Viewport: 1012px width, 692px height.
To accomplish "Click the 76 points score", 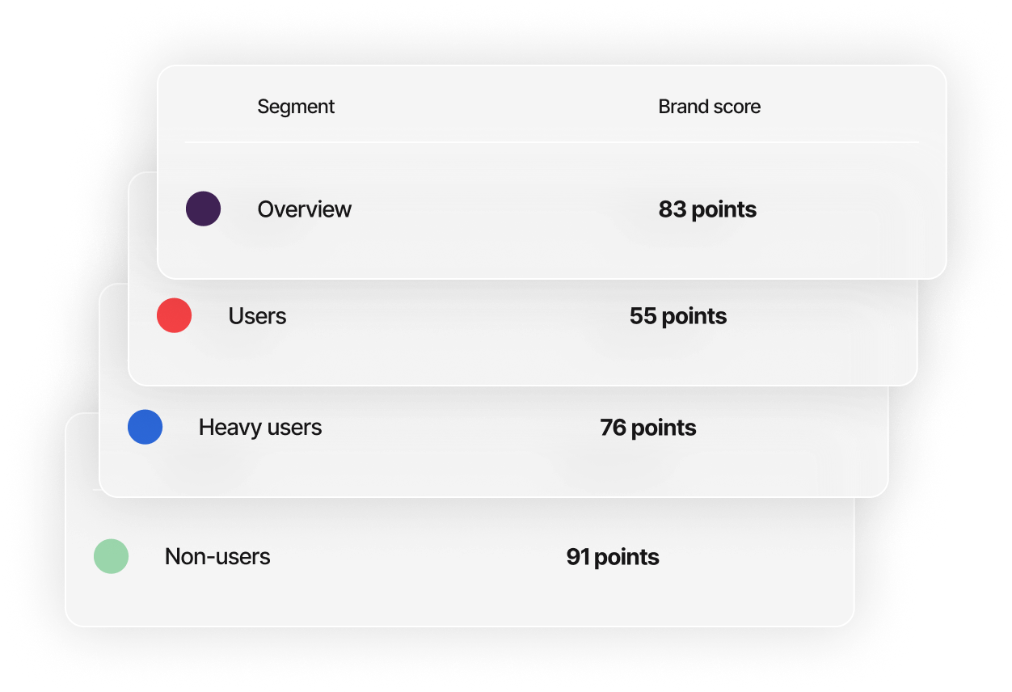I will click(648, 428).
